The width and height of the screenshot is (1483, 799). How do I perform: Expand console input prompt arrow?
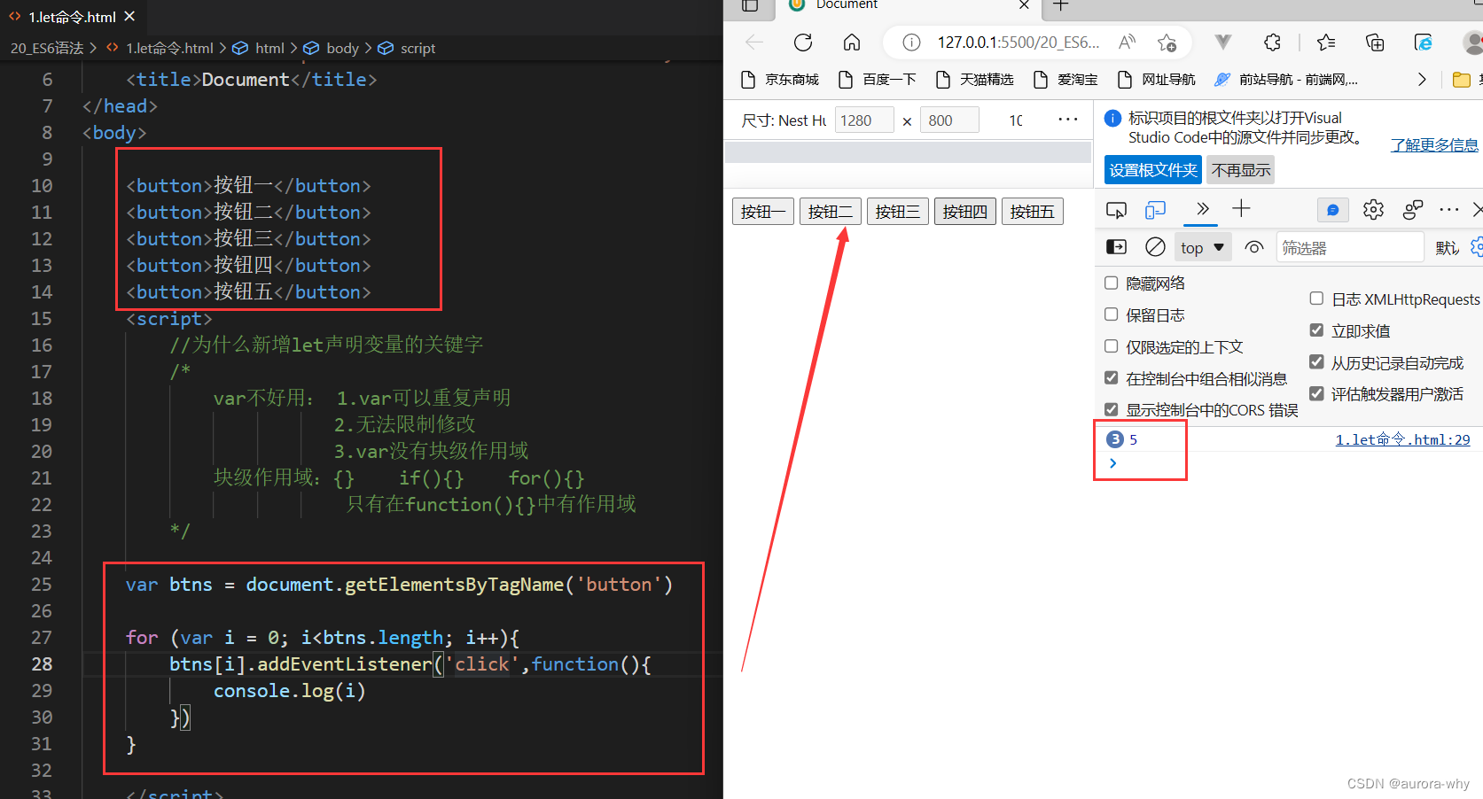[1113, 462]
